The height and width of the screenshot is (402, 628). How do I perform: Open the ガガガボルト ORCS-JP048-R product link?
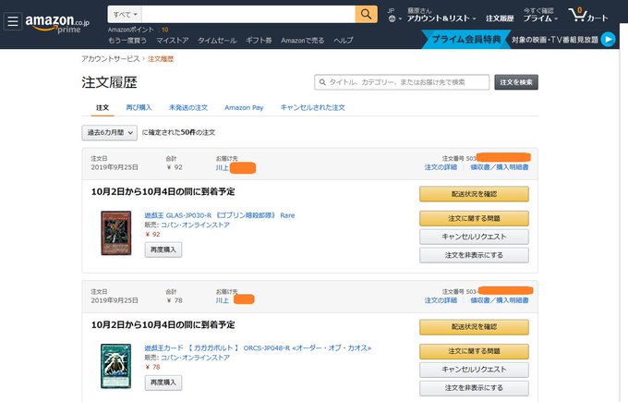(258, 347)
